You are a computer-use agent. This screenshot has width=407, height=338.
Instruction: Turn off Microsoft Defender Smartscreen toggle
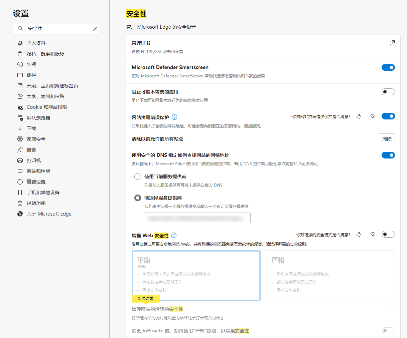388,67
